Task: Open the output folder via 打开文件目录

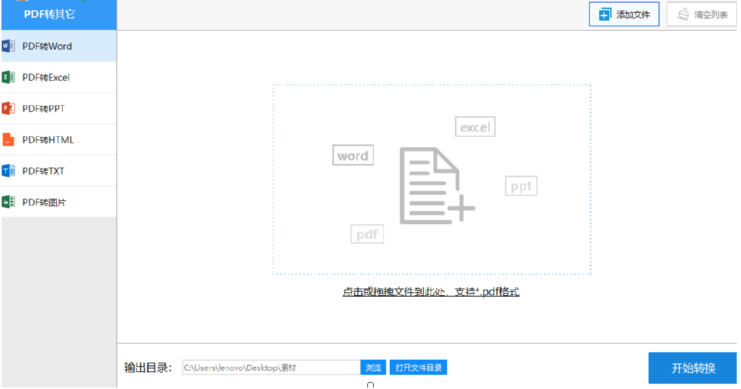Action: coord(418,367)
